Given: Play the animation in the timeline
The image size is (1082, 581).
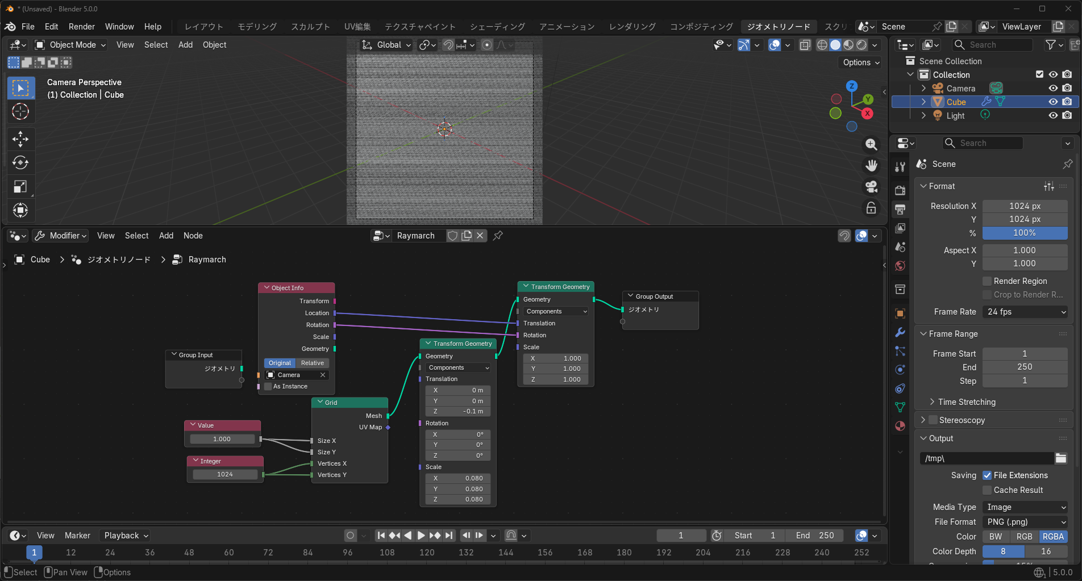Looking at the screenshot, I should tap(421, 536).
